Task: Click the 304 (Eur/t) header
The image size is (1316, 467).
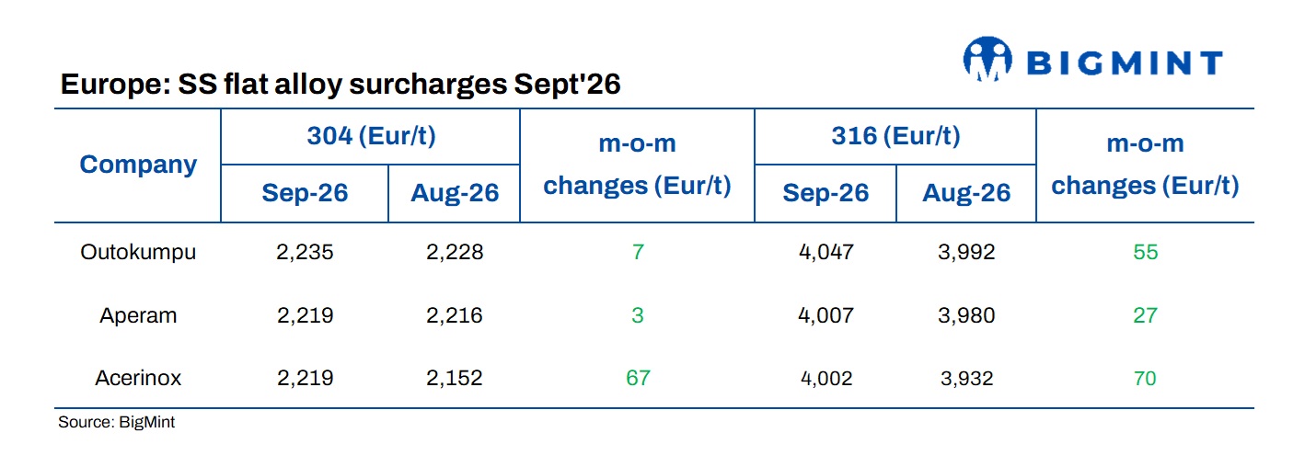Action: click(371, 137)
